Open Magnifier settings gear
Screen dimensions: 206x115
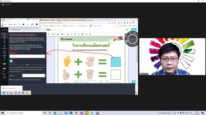[37, 24]
